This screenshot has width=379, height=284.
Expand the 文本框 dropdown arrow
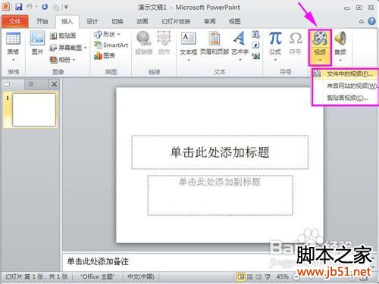189,60
